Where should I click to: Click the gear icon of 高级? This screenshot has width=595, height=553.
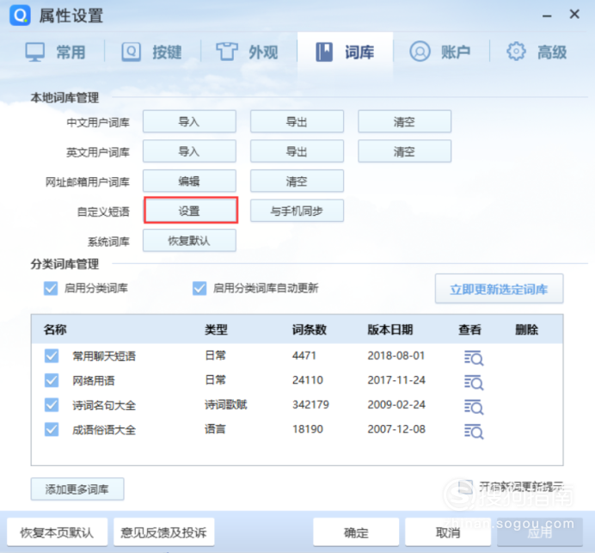pos(516,52)
